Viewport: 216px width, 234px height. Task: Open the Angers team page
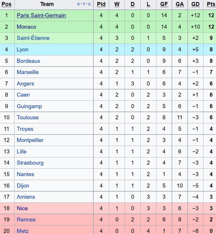point(25,84)
